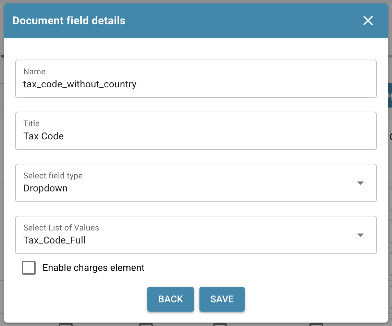
Task: Click the 'Select field type' label
Action: (53, 176)
